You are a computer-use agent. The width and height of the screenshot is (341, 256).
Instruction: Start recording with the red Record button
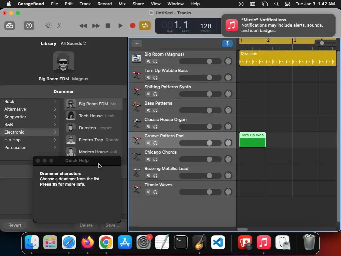(x=133, y=26)
